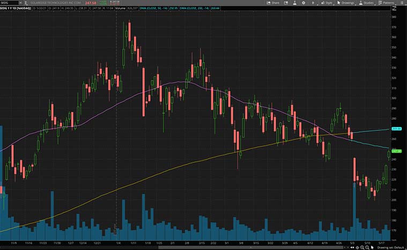
Task: Click the SEDG symbol input field
Action: pos(10,3)
